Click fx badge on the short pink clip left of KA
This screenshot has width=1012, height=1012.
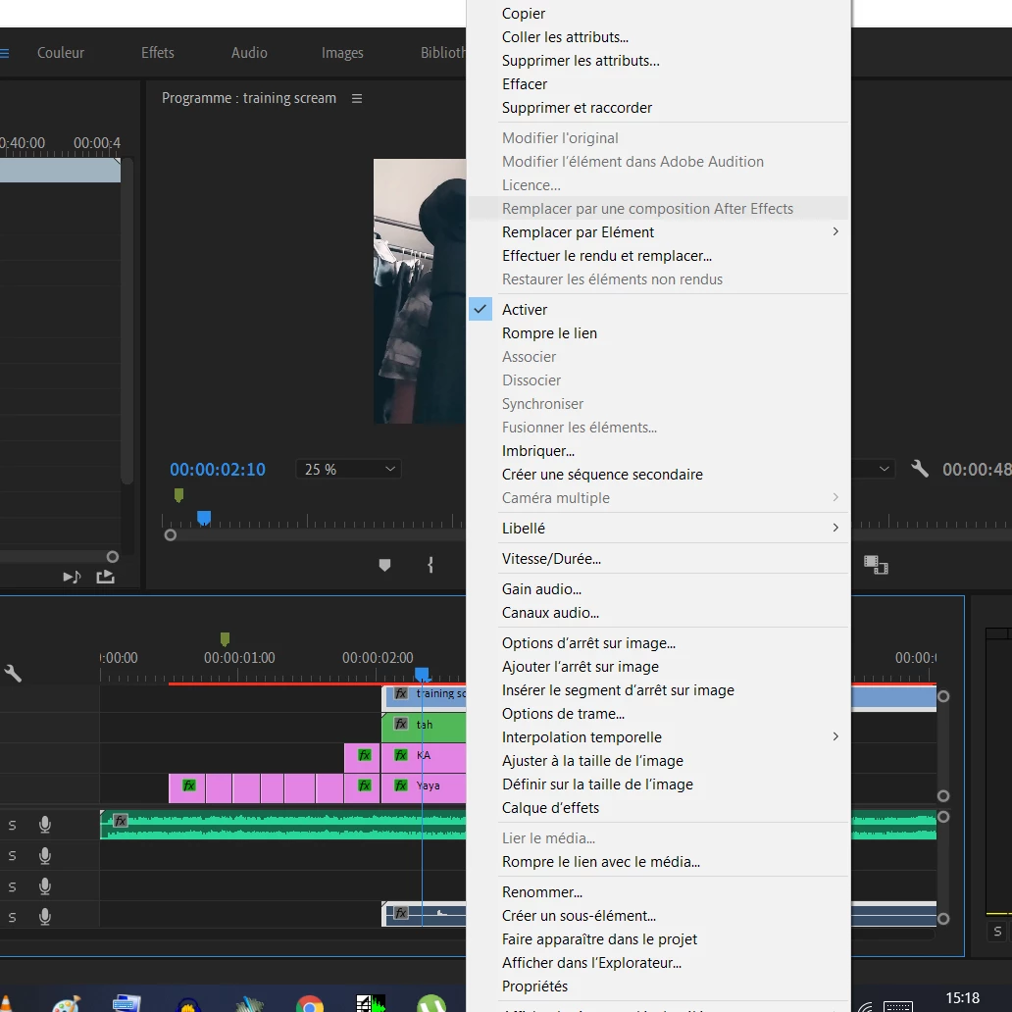pyautogui.click(x=365, y=754)
